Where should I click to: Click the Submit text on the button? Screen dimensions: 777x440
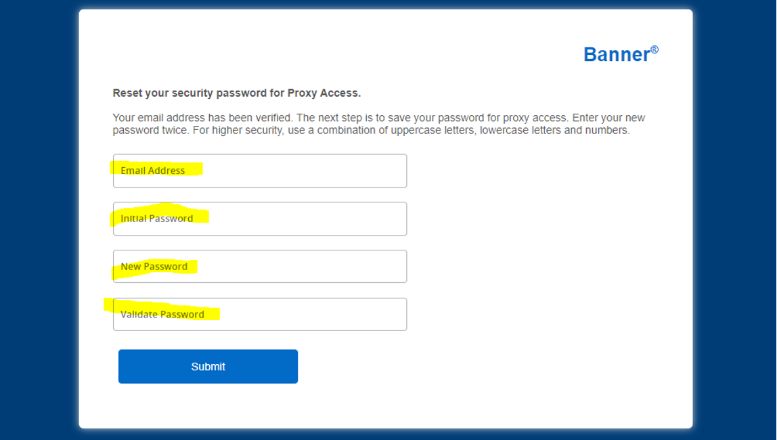click(x=208, y=366)
